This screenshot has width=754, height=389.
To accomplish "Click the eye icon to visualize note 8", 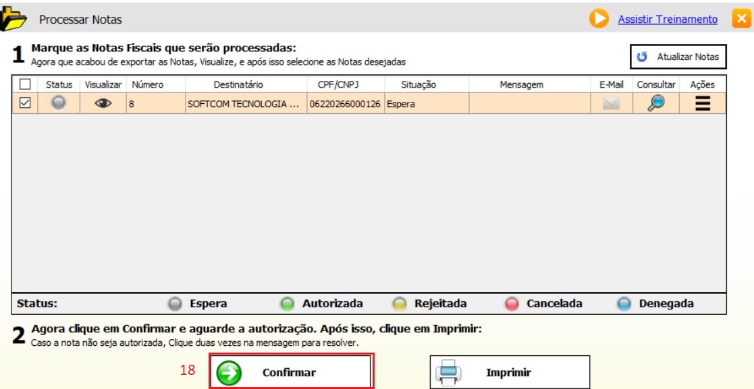I will click(x=103, y=104).
